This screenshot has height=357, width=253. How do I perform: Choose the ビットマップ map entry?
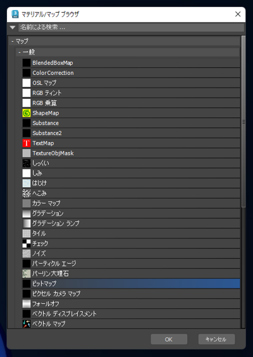[131, 283]
